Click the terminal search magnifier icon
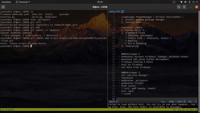Image resolution: width=200 pixels, height=113 pixels. (x=179, y=7)
